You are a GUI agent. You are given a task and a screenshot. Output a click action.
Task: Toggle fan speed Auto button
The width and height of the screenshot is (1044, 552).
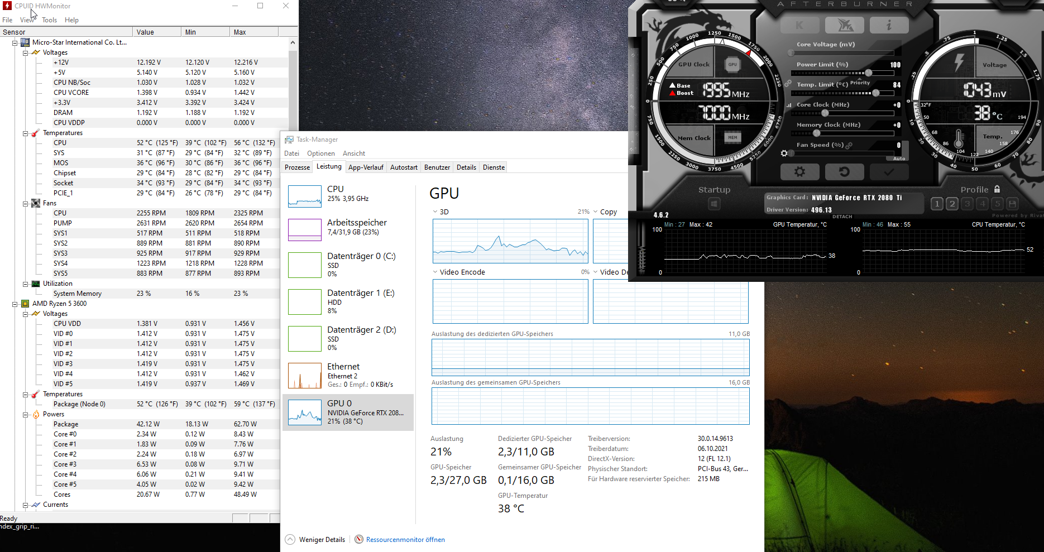(x=899, y=159)
